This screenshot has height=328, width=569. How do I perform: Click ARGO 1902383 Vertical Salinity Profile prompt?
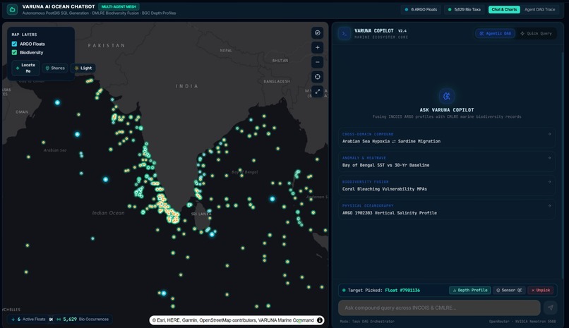point(447,209)
